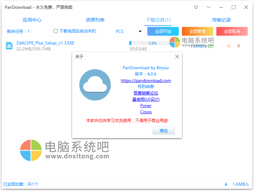Click the Zd423PE_Plus_Setup file type icon
This screenshot has width=254, height=191.
(x=9, y=46)
